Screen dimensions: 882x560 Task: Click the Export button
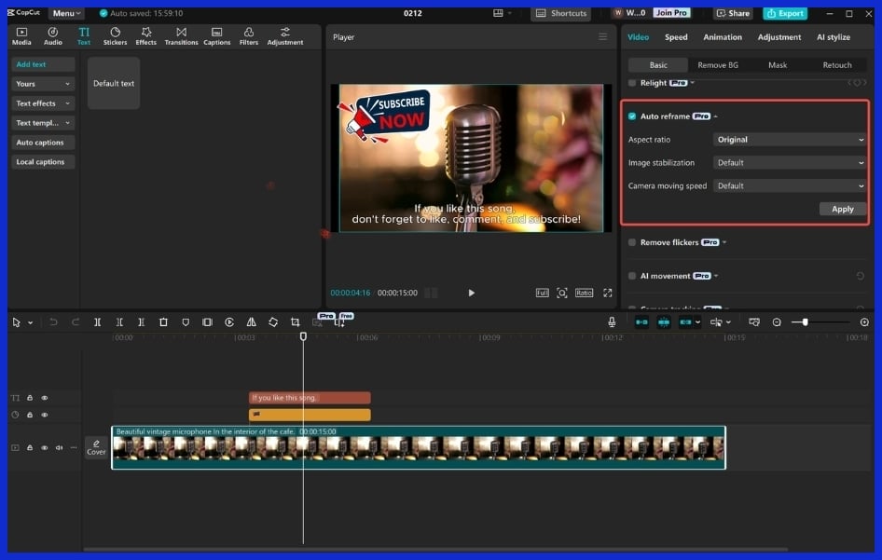tap(784, 13)
